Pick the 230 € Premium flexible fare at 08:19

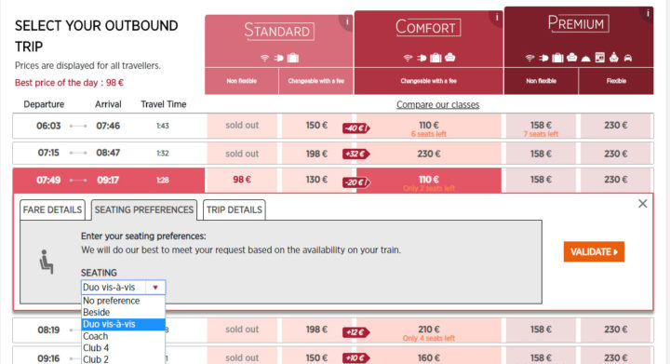click(x=616, y=330)
